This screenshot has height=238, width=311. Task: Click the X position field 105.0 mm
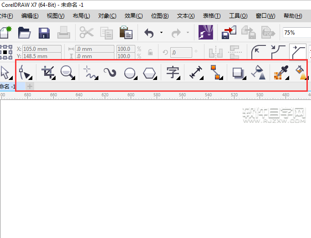pyautogui.click(x=42, y=49)
